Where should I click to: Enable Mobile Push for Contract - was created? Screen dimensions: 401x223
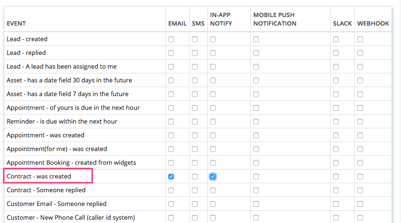[256, 177]
